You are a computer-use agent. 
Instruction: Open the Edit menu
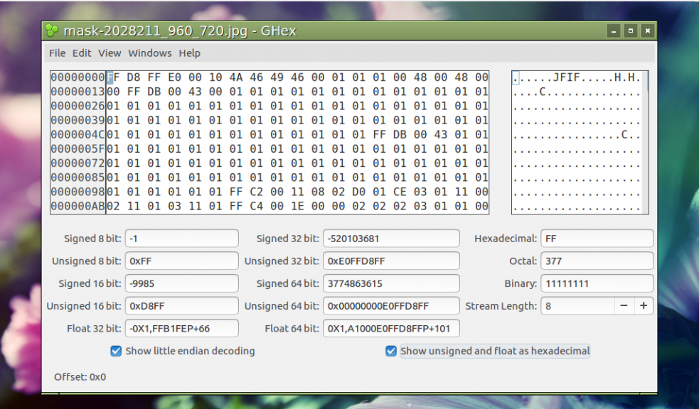pos(82,53)
